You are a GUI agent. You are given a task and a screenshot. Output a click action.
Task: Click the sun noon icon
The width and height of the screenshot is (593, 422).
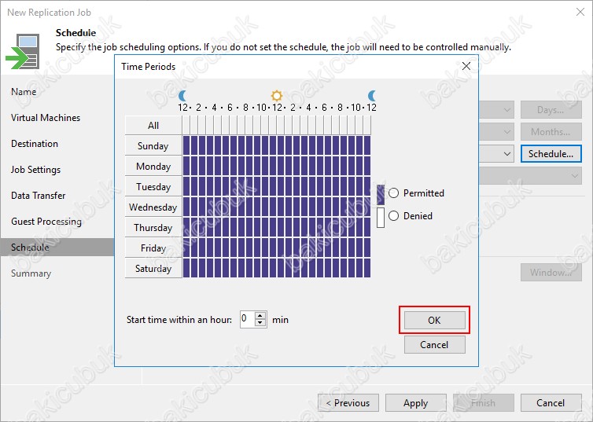(277, 95)
